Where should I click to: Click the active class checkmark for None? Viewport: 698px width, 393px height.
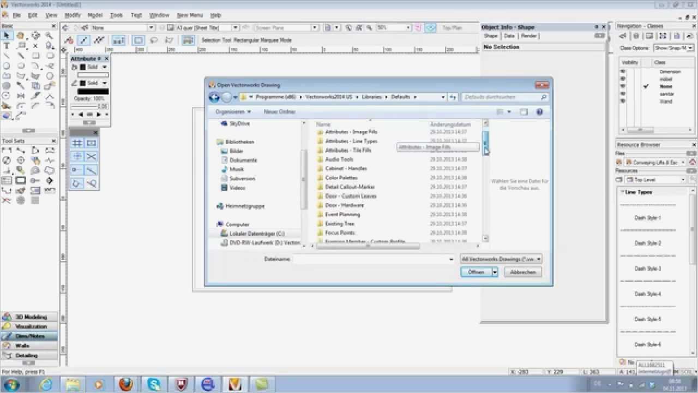[x=646, y=86]
